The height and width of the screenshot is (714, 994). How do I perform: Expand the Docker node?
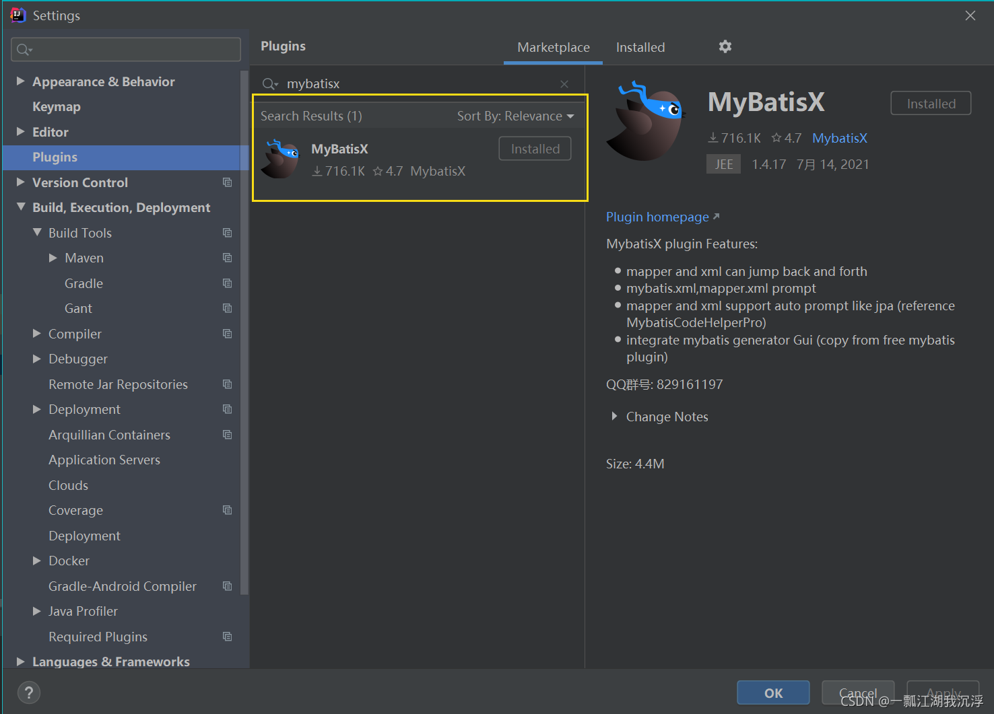point(37,561)
